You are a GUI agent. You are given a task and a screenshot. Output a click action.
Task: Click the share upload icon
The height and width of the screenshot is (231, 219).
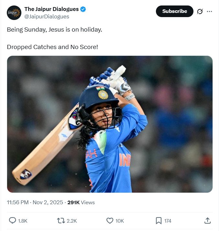click(207, 221)
